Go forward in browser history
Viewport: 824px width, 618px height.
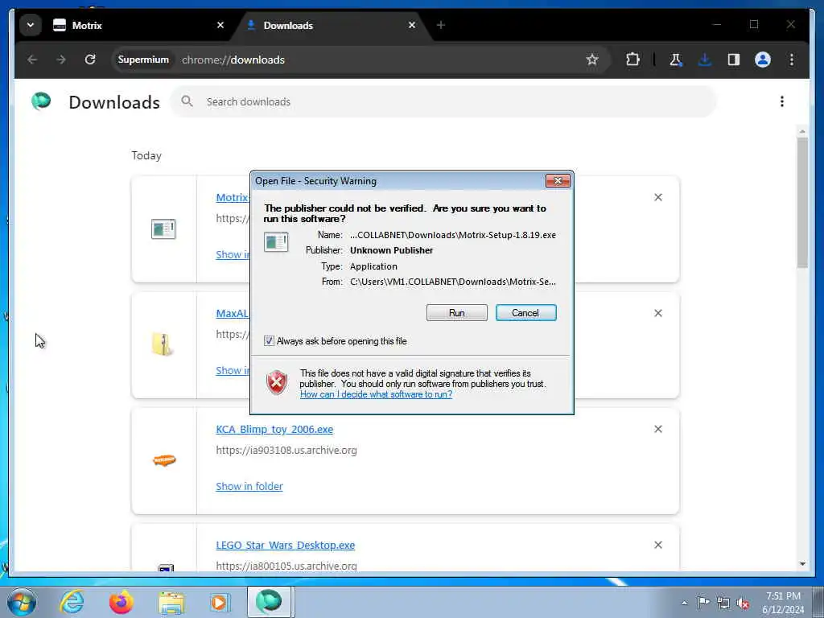tap(61, 60)
